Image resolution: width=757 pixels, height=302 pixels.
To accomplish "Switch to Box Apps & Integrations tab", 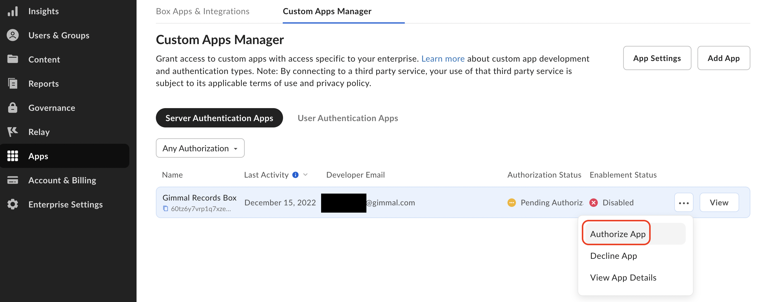I will [x=203, y=11].
